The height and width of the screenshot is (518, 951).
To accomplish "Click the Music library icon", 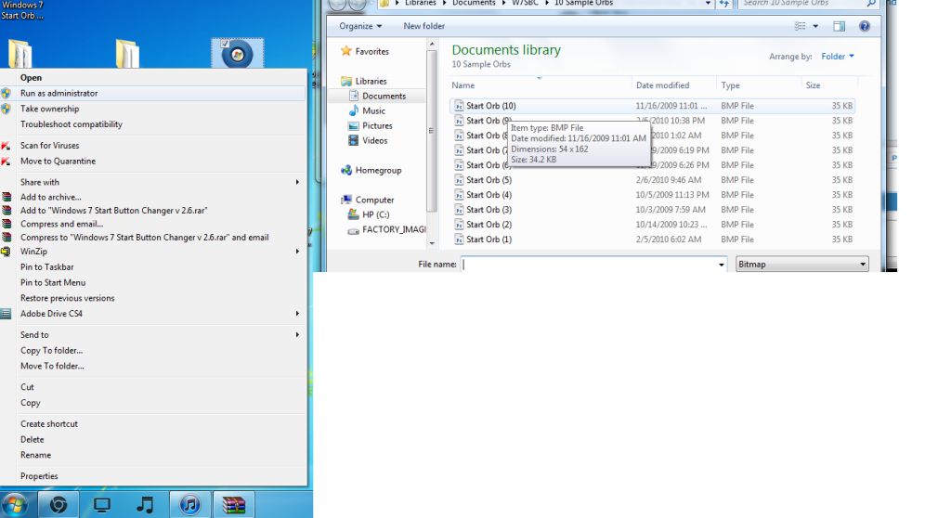I will [x=354, y=110].
